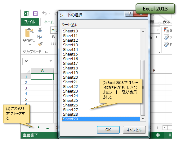
Task: Click cell A1
Action: (42, 76)
